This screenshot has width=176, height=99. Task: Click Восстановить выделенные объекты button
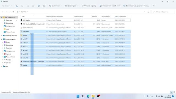(136, 6)
